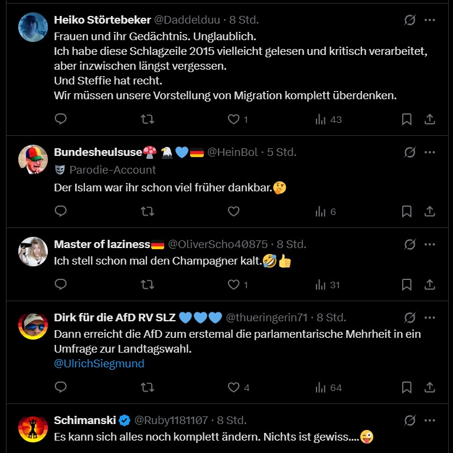The height and width of the screenshot is (453, 453).
Task: Click the @UlrichSiegmund mention link
Action: point(99,363)
